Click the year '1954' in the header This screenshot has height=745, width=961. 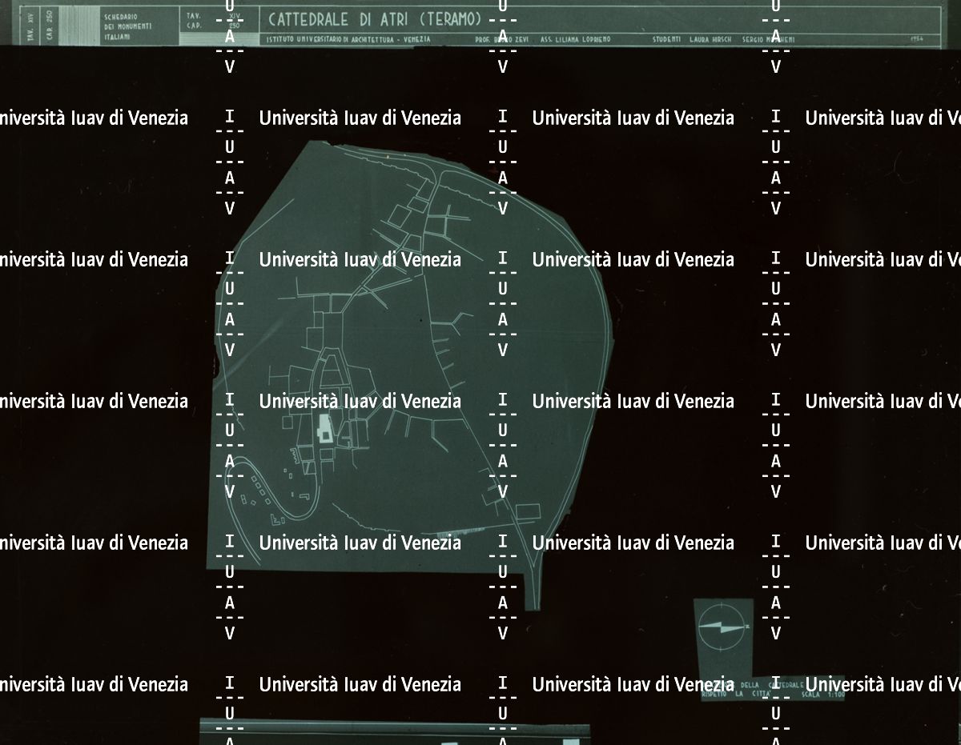pyautogui.click(x=918, y=39)
